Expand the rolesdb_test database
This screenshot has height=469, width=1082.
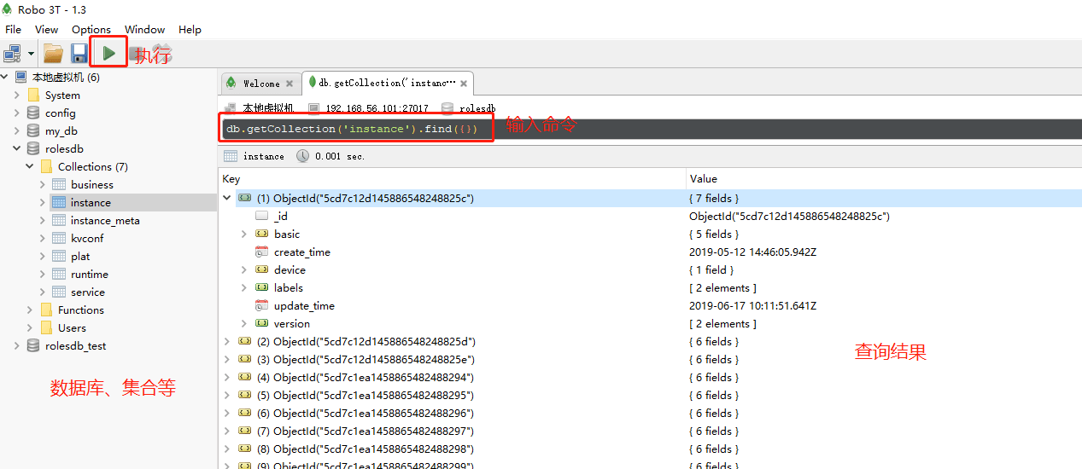[17, 345]
